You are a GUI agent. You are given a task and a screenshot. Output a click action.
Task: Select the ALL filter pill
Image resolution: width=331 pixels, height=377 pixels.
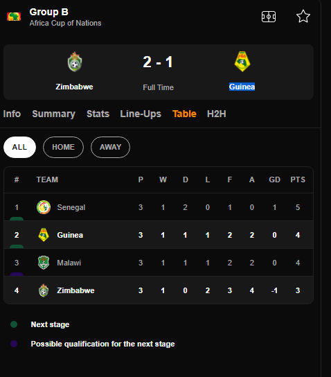pyautogui.click(x=19, y=147)
